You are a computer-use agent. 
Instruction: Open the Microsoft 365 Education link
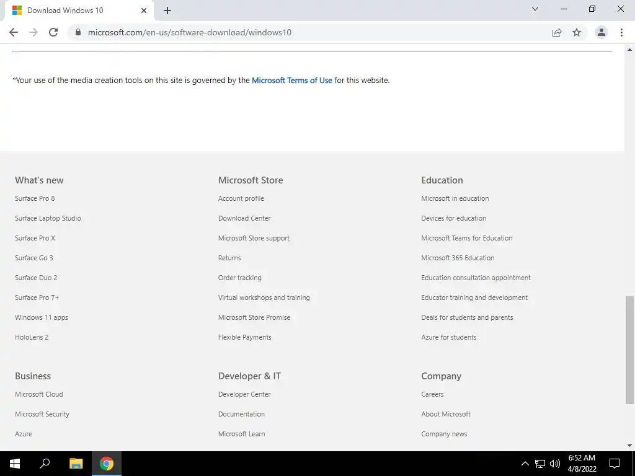pos(458,258)
